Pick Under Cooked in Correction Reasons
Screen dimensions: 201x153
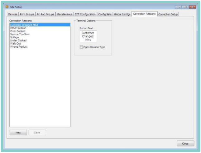pyautogui.click(x=18, y=41)
